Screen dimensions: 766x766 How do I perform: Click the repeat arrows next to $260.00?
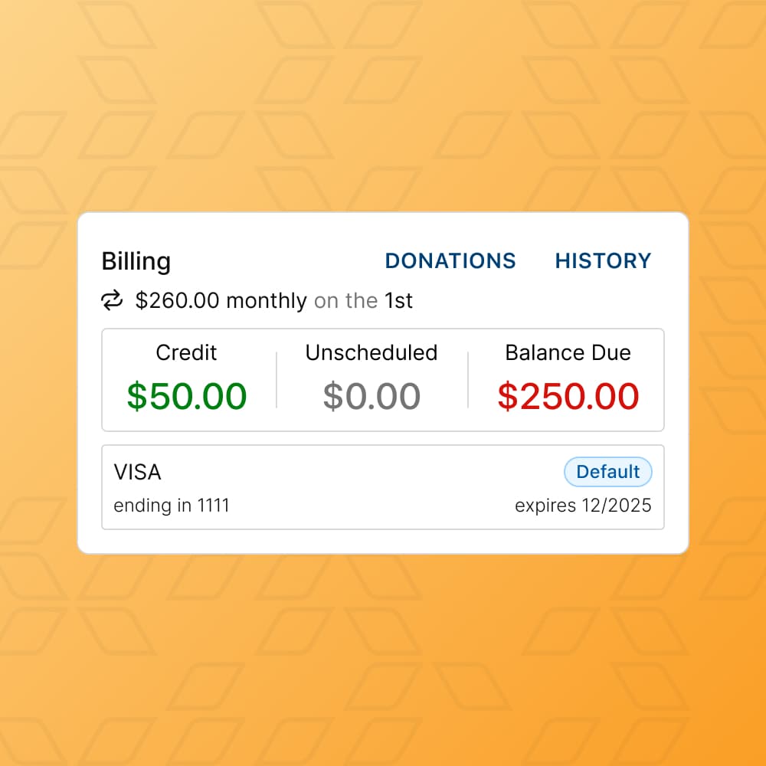[x=112, y=300]
